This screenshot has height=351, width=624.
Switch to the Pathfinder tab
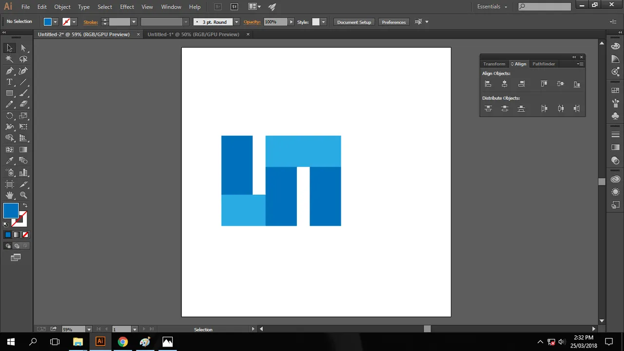(544, 64)
